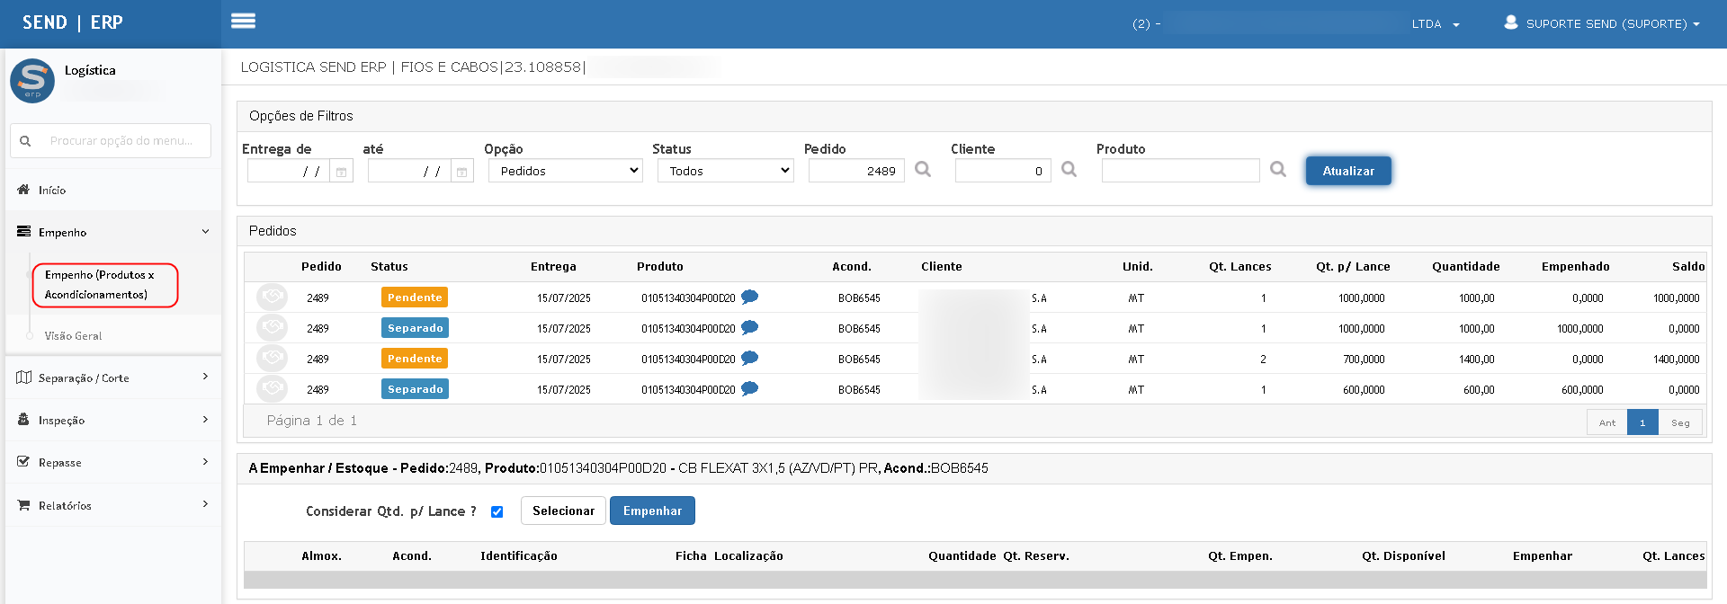
Task: Click the map icon beside Separação / Corte
Action: (x=23, y=377)
